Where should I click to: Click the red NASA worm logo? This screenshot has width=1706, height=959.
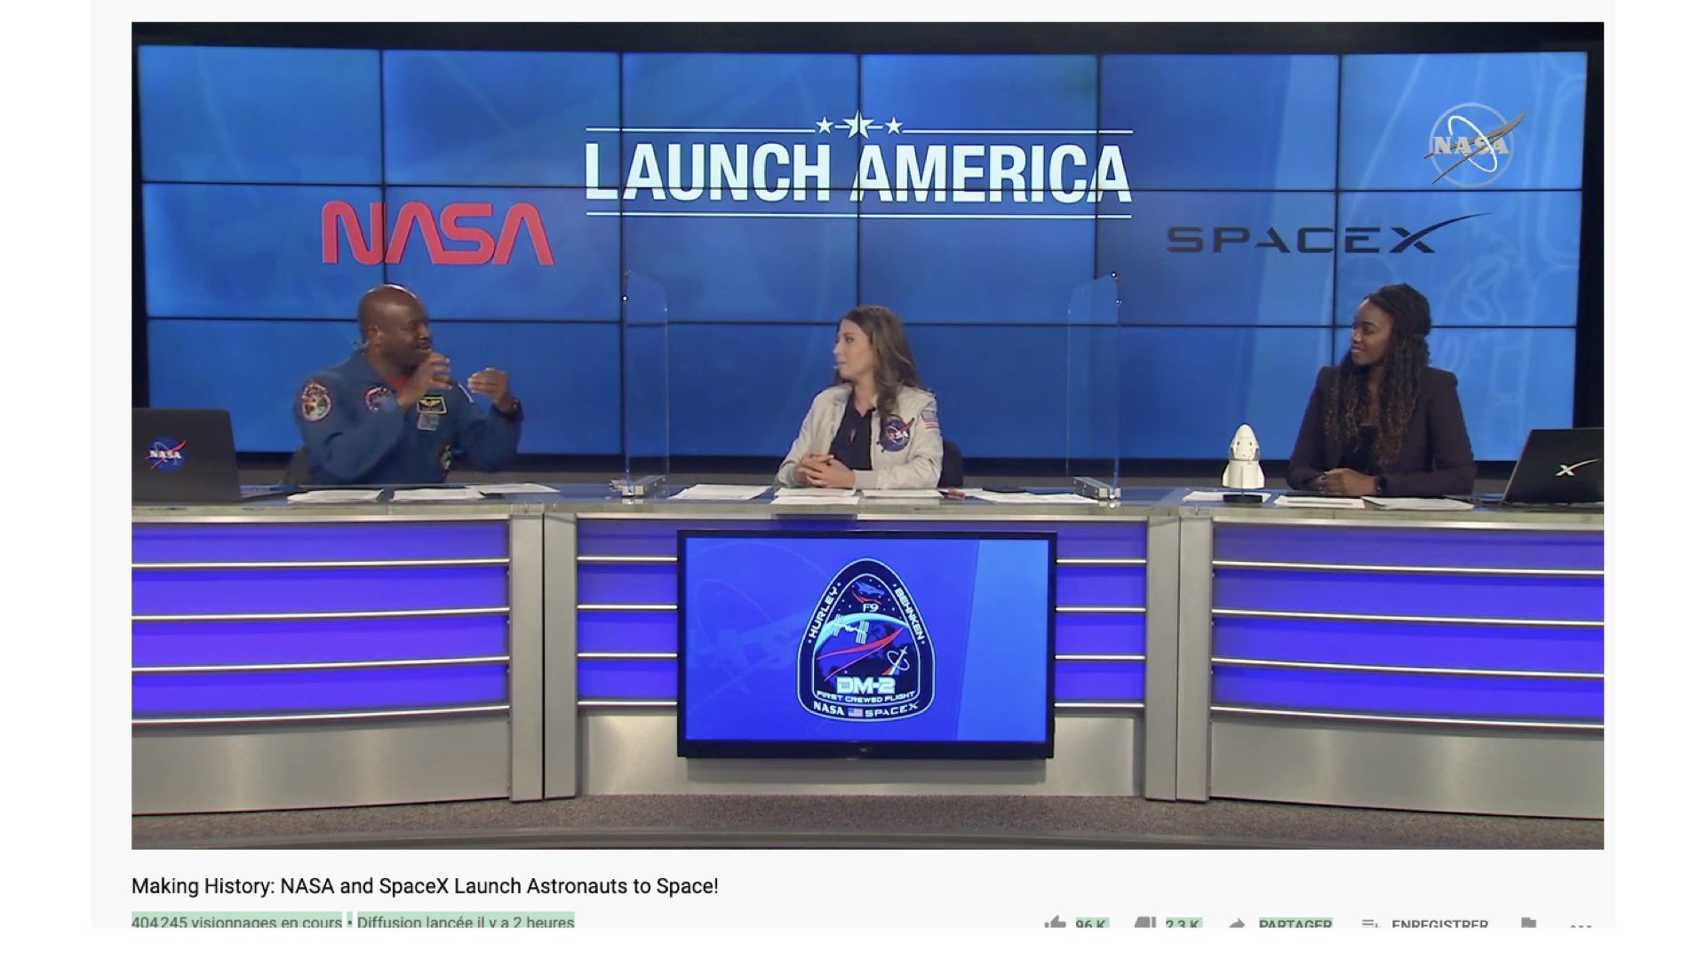pos(437,233)
